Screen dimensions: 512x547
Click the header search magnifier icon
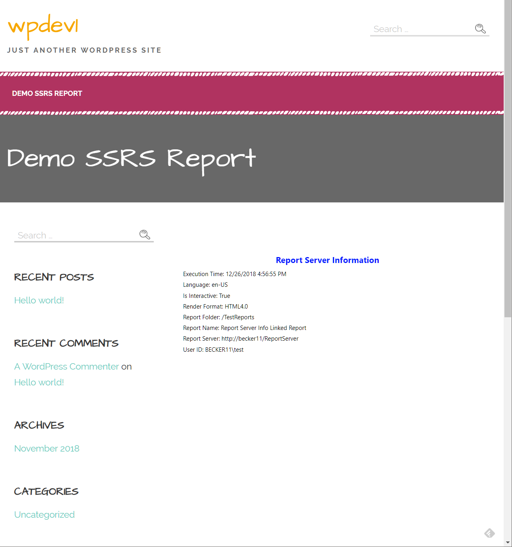(480, 29)
